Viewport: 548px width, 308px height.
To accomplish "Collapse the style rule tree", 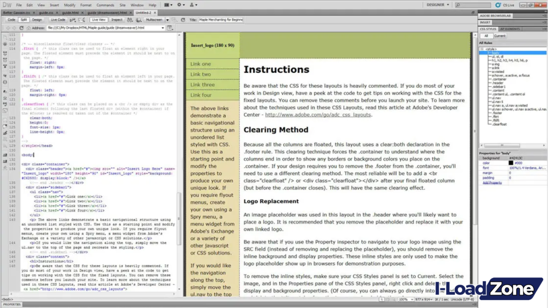I will [x=482, y=49].
